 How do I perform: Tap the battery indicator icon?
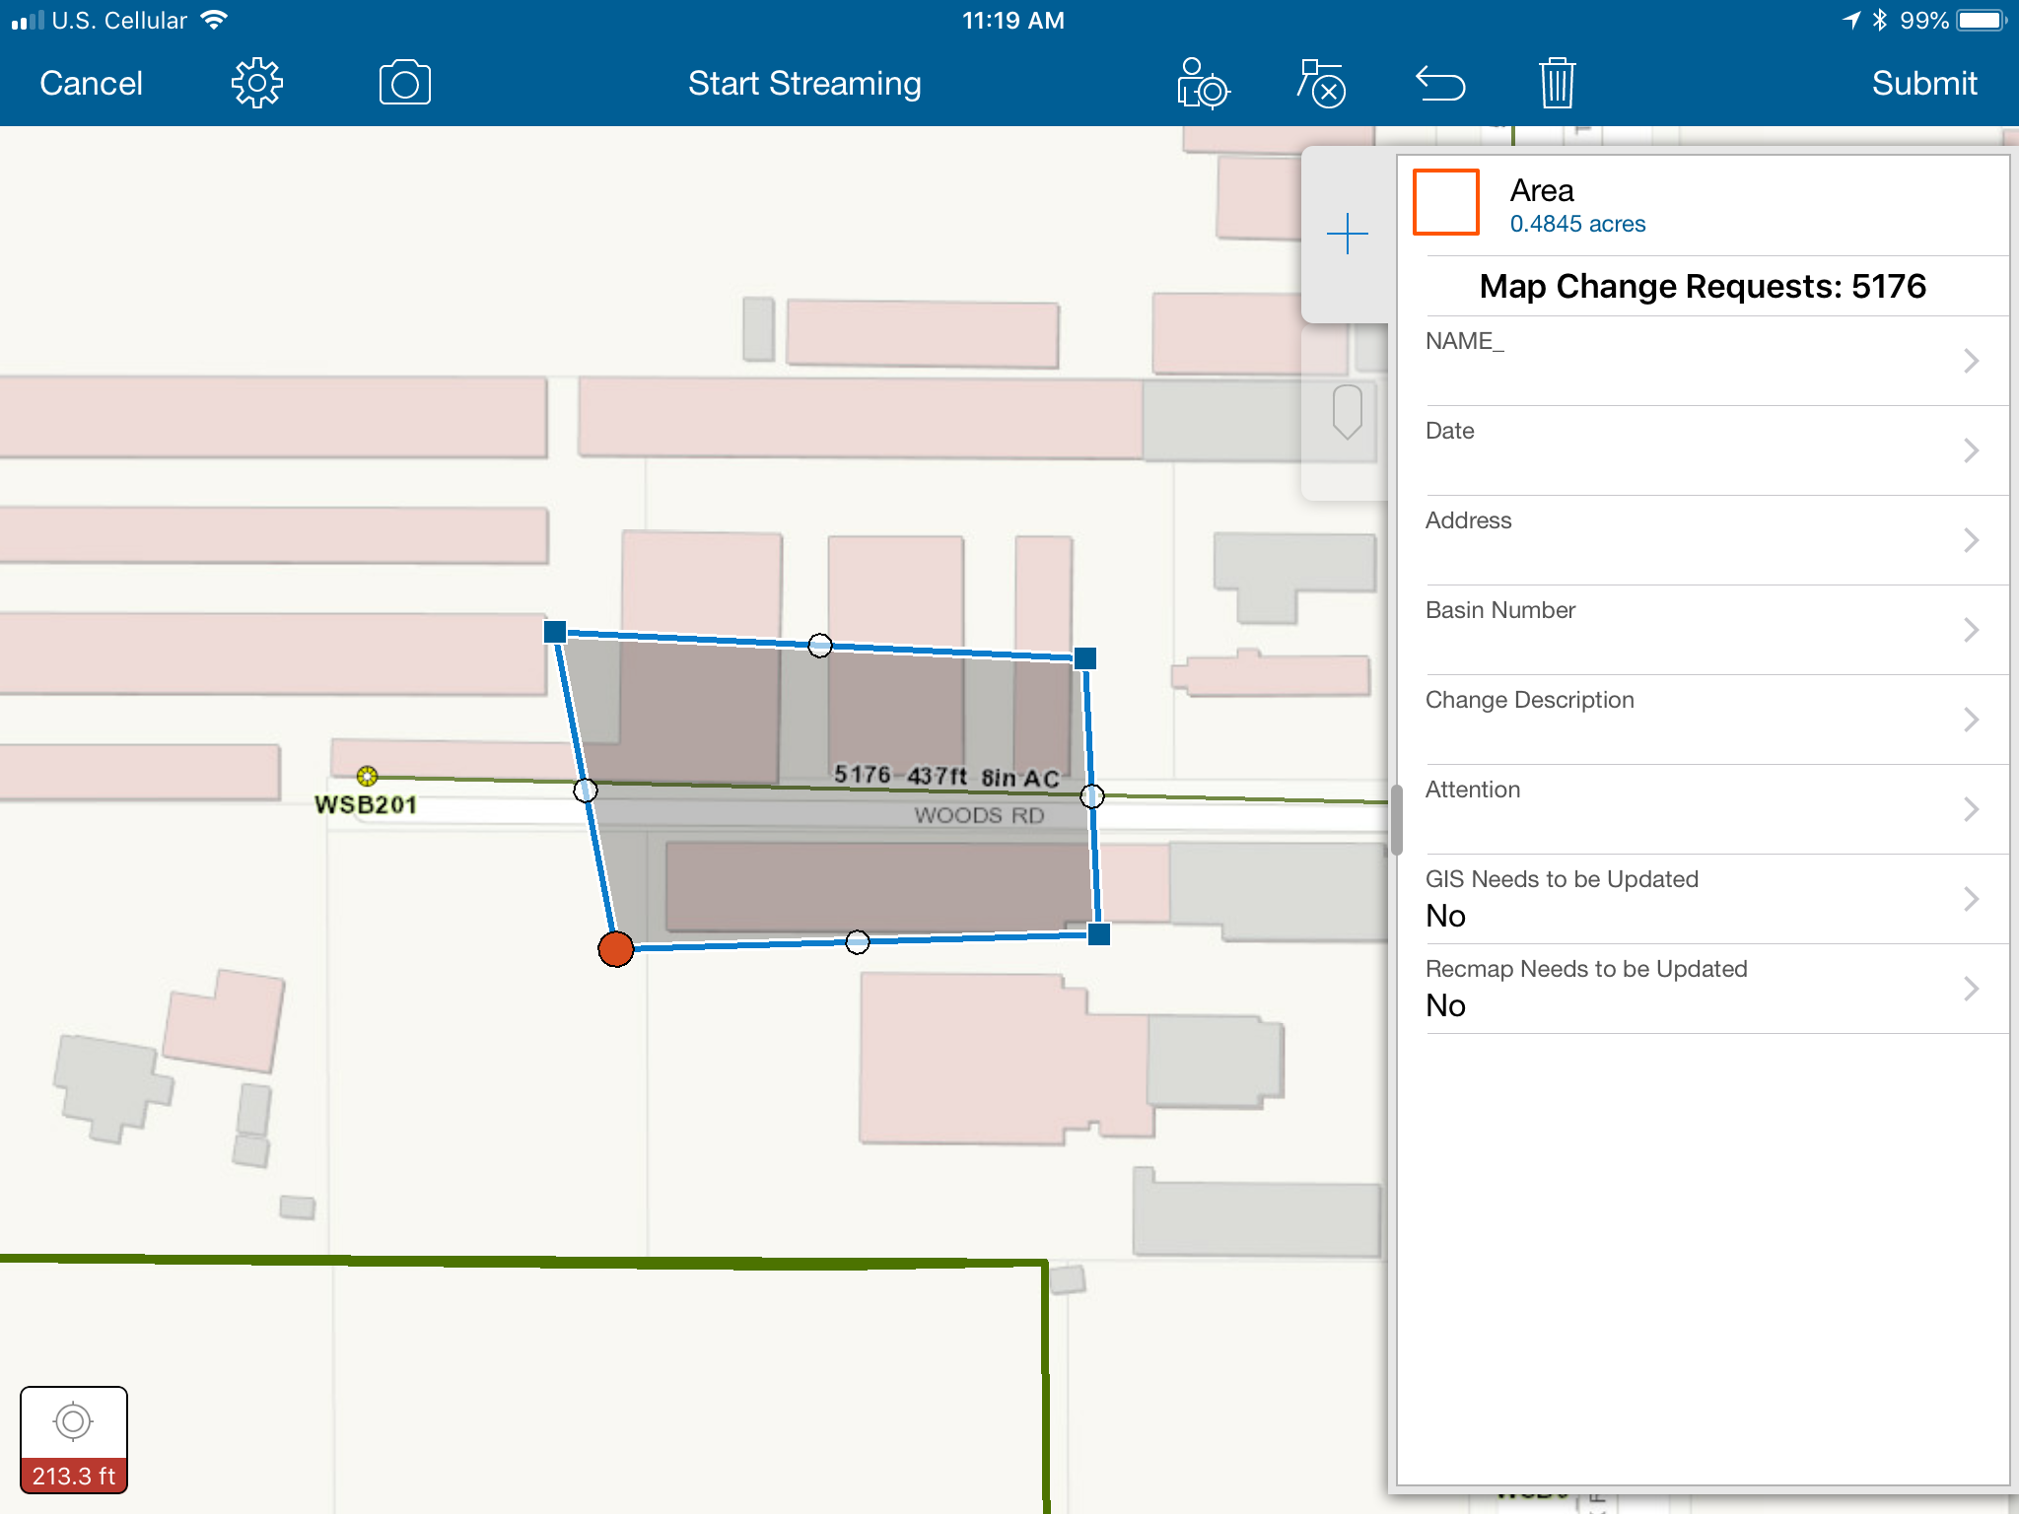(1982, 20)
